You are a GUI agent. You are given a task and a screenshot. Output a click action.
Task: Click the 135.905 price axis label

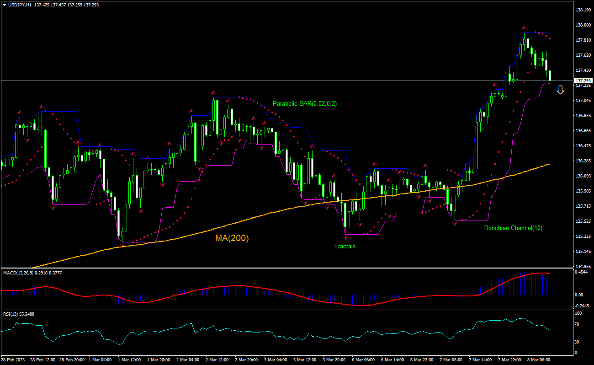[583, 191]
